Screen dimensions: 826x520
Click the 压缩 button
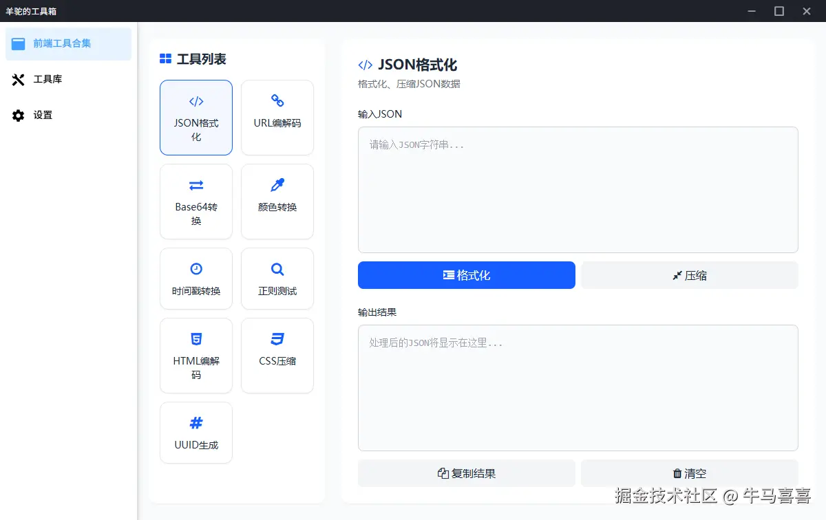pos(689,275)
